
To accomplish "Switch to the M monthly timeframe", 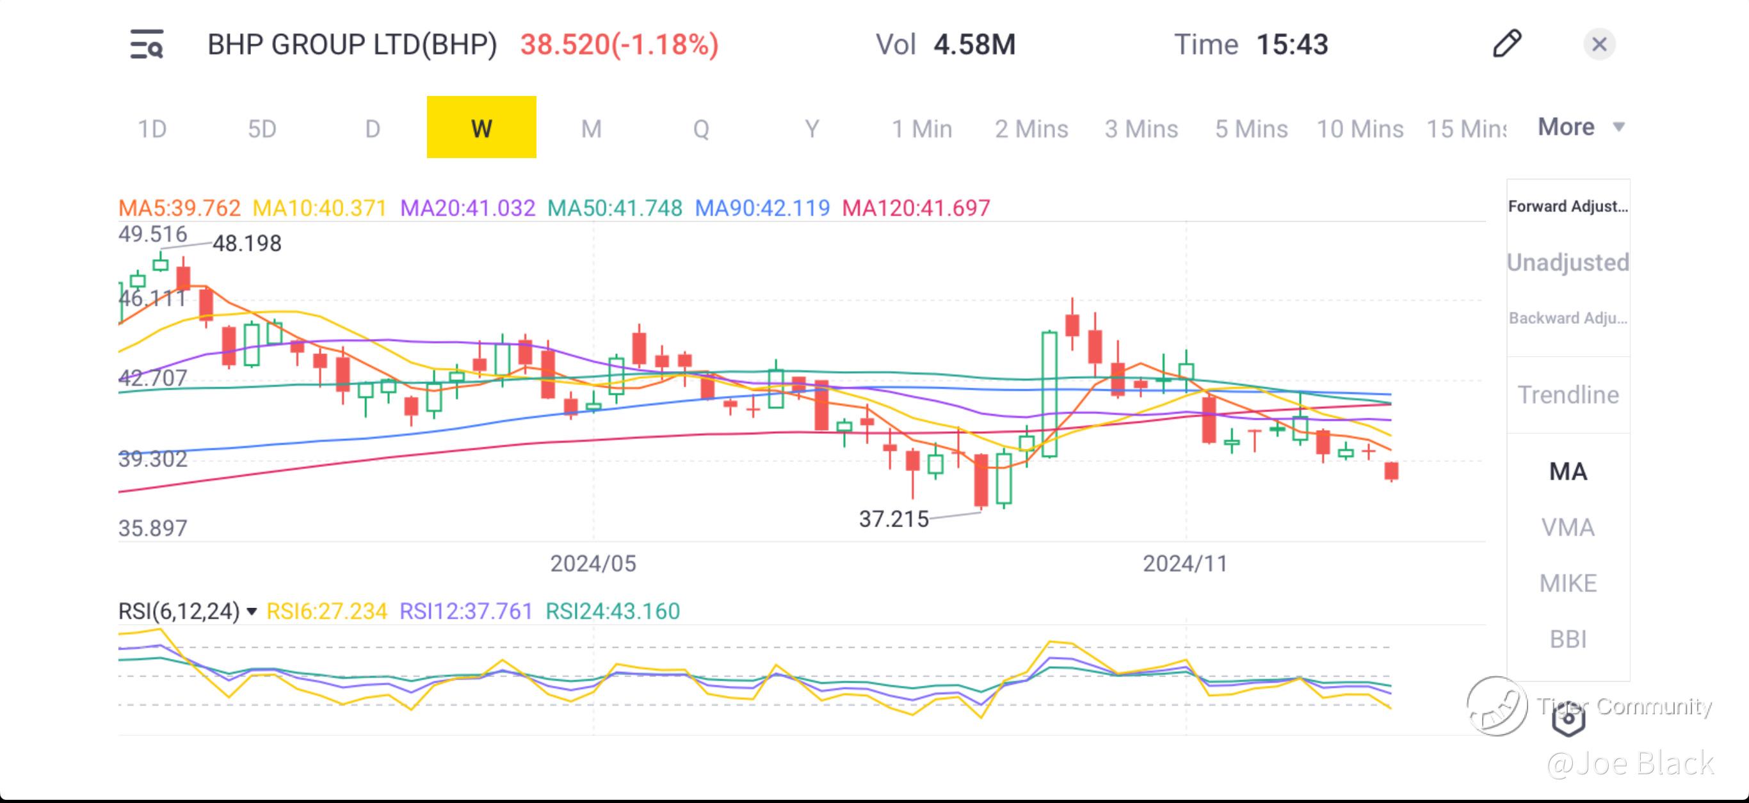I will (591, 129).
